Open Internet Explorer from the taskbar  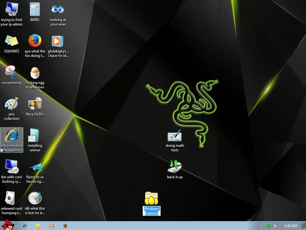[x=25, y=226]
